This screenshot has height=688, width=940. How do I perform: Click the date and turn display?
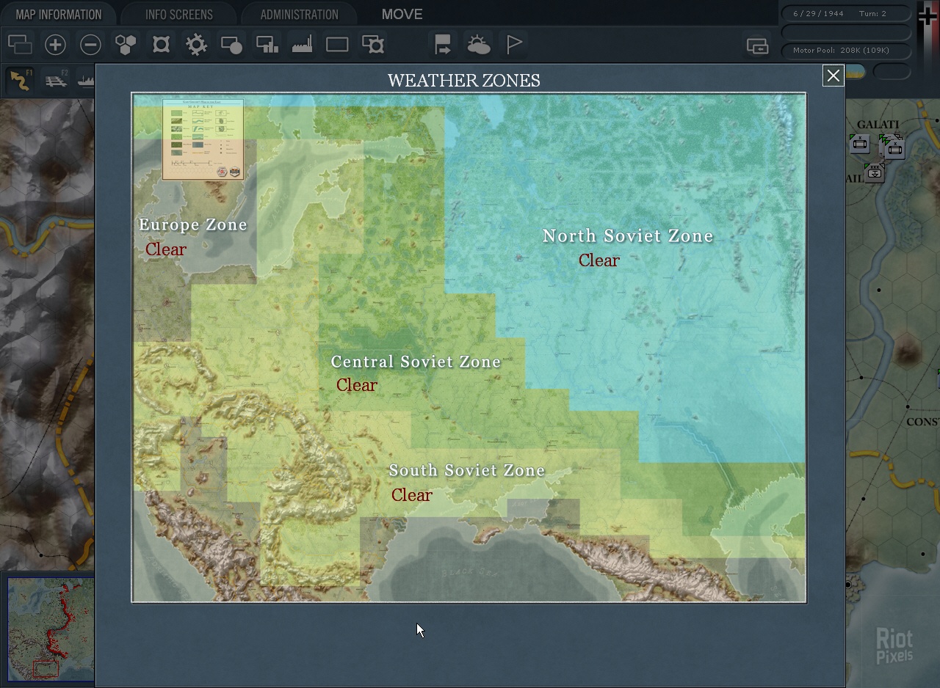(845, 14)
